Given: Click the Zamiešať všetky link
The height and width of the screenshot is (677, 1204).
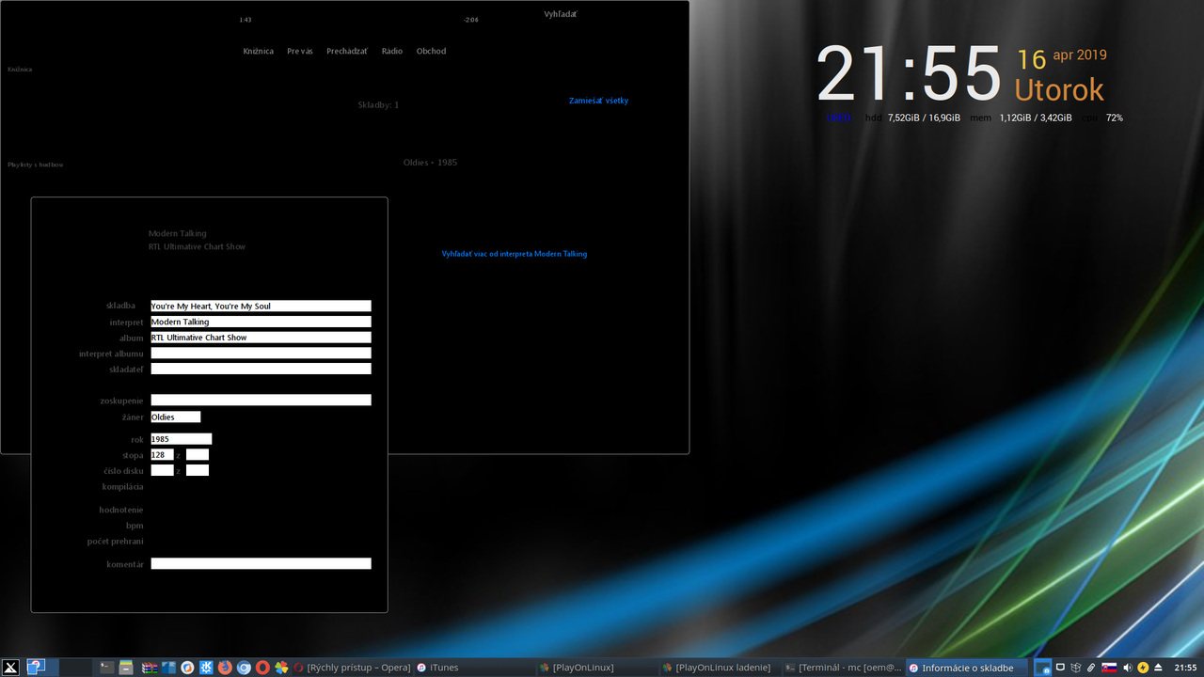Looking at the screenshot, I should coord(598,101).
